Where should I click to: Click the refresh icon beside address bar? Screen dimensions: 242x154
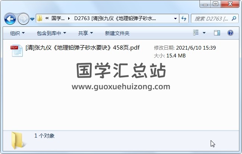pos(184,19)
